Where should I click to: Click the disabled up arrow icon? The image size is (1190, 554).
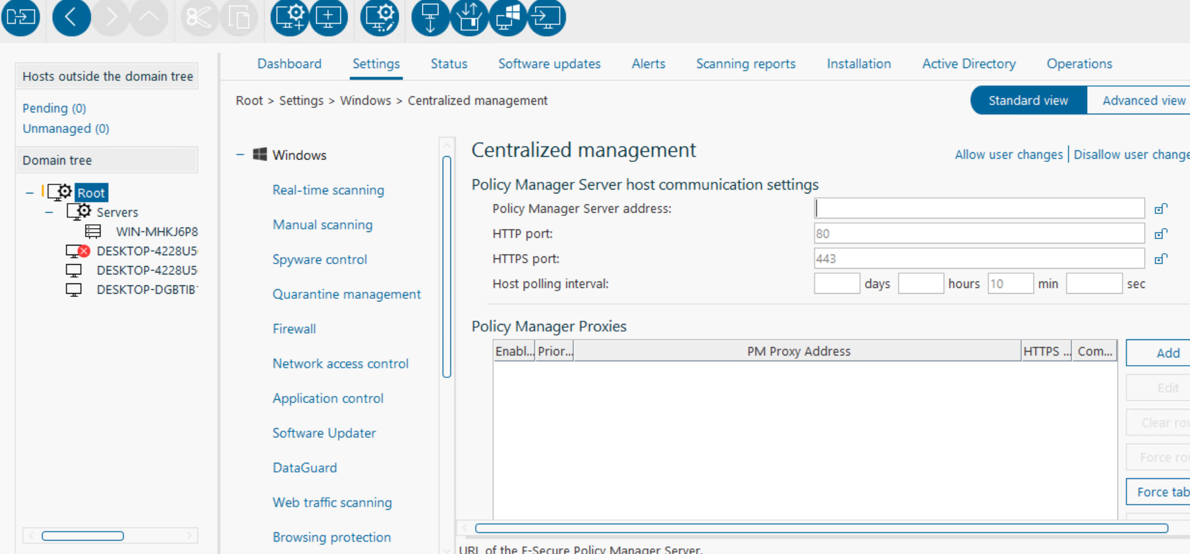pos(149,17)
